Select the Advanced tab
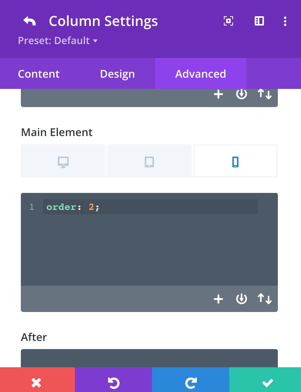This screenshot has height=392, width=301. (x=200, y=74)
